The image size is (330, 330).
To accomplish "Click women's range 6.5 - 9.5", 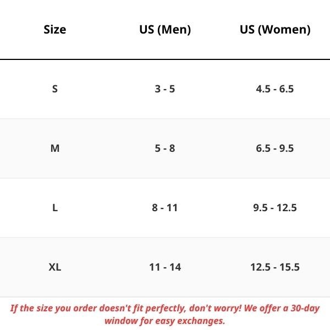I will click(x=275, y=148).
